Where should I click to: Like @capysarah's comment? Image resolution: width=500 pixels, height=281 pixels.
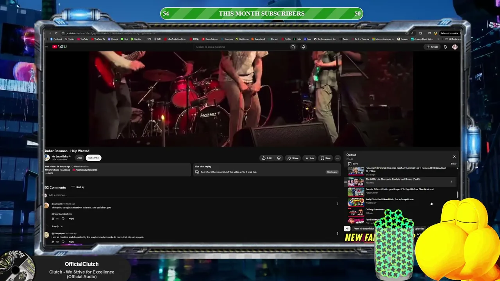53,219
